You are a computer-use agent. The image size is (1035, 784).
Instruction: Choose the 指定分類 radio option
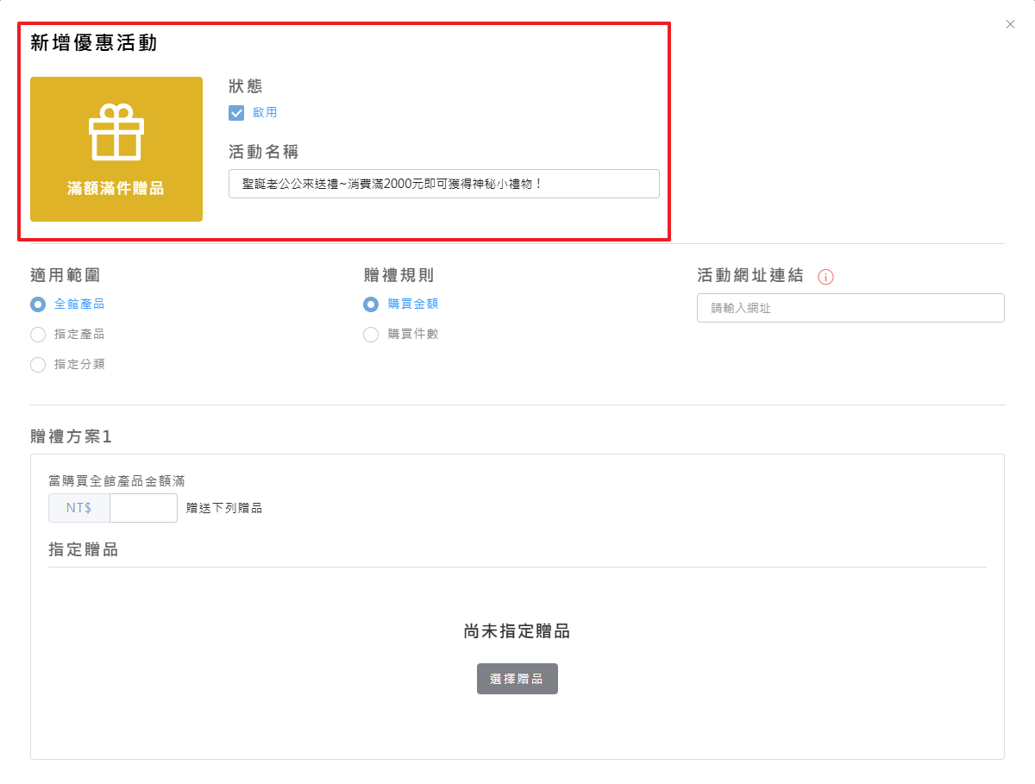(38, 365)
